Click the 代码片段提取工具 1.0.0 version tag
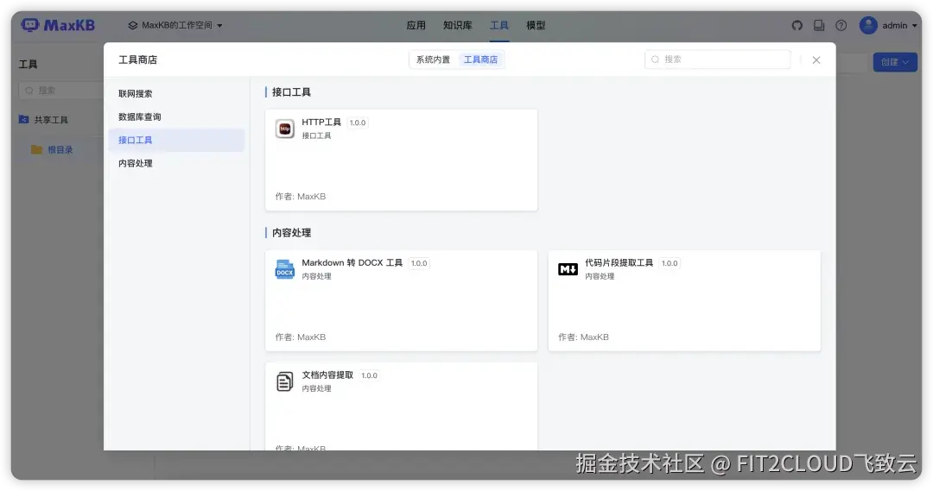The width and height of the screenshot is (933, 491). tap(670, 263)
